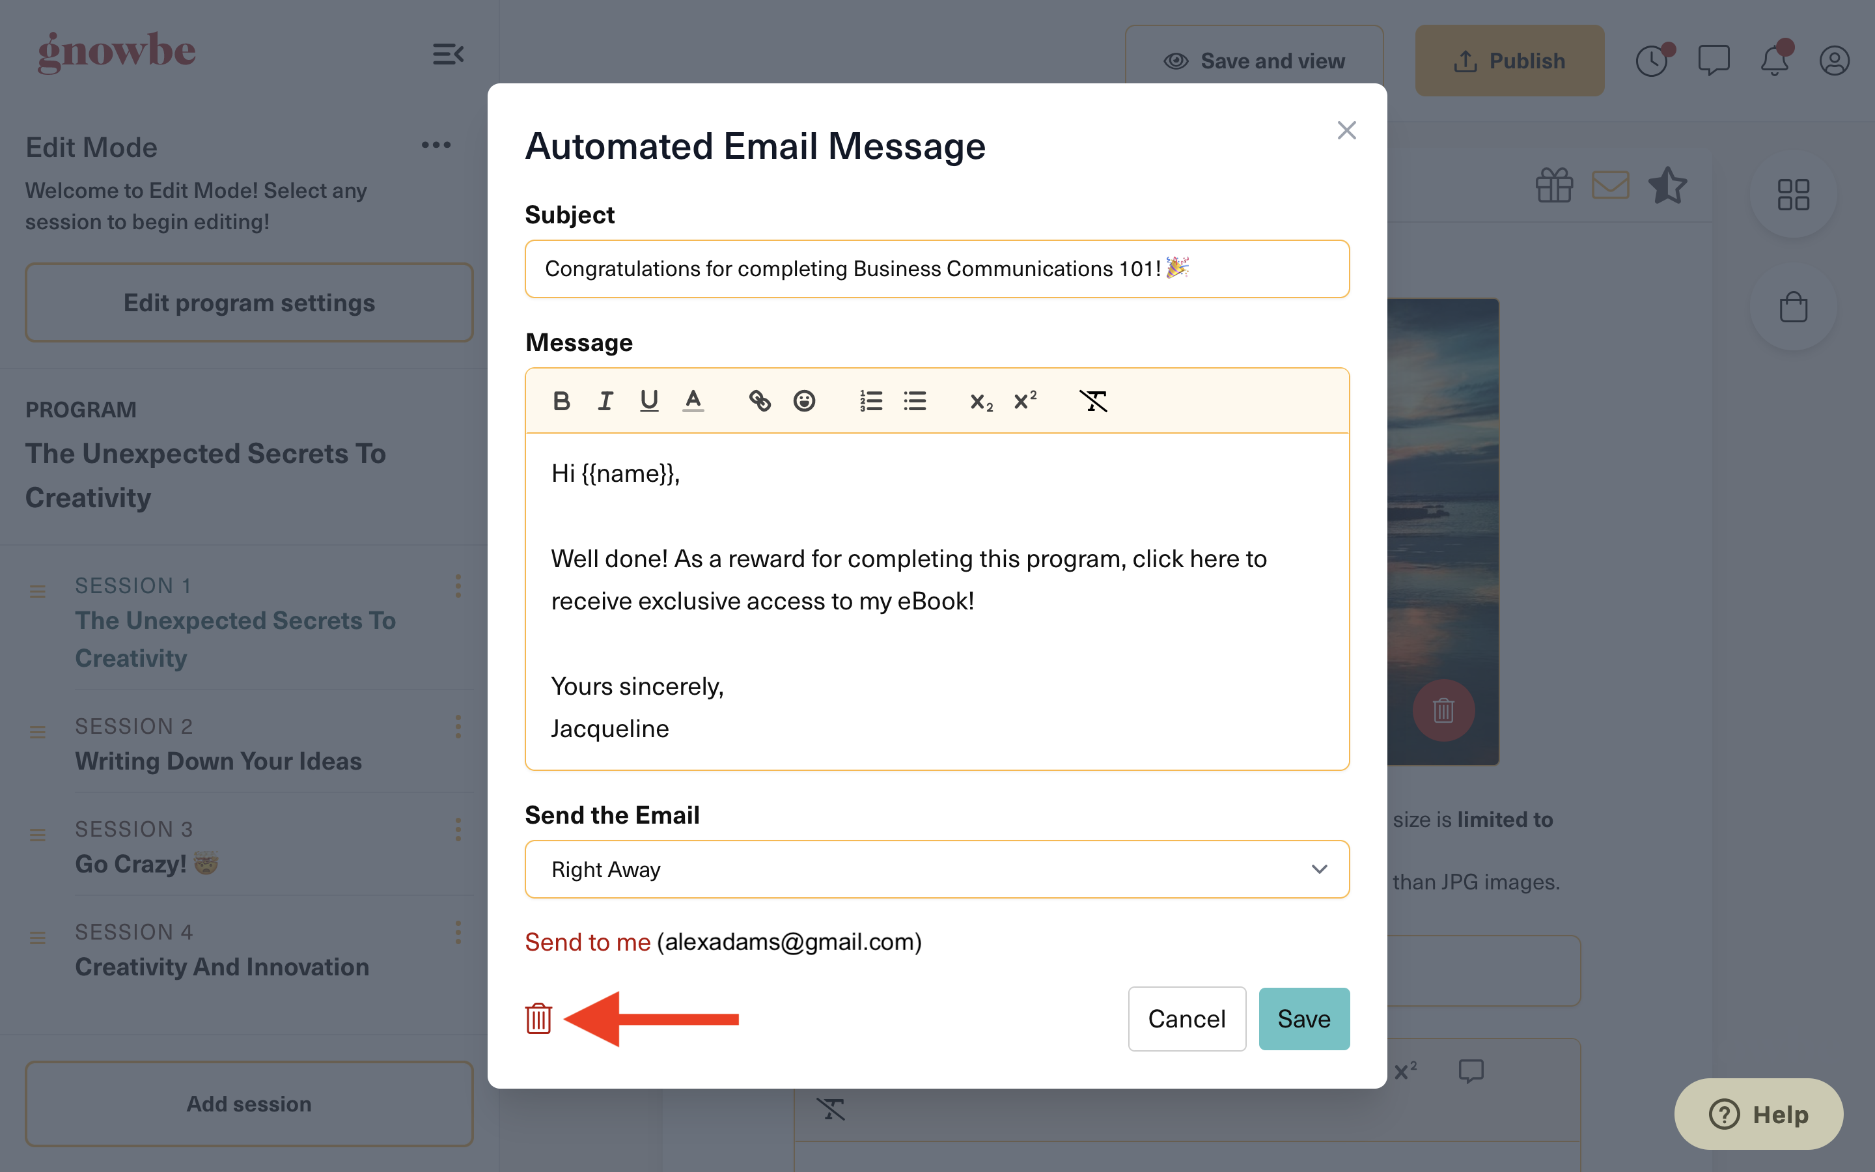
Task: Click background editor clear formatting icon
Action: [831, 1109]
